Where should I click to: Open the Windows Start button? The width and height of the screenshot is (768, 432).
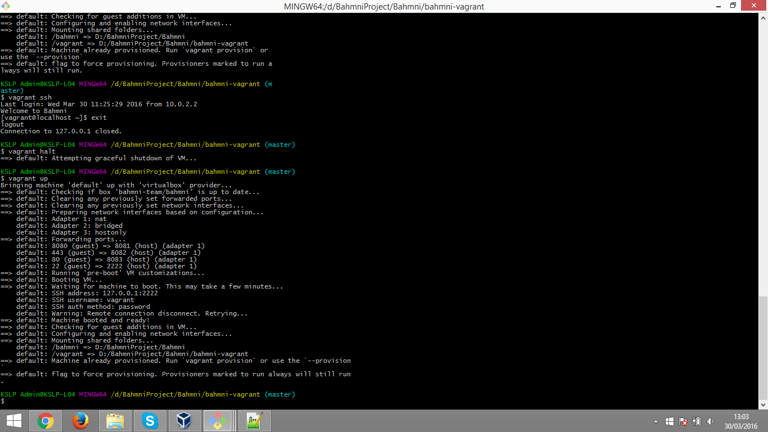pyautogui.click(x=13, y=421)
